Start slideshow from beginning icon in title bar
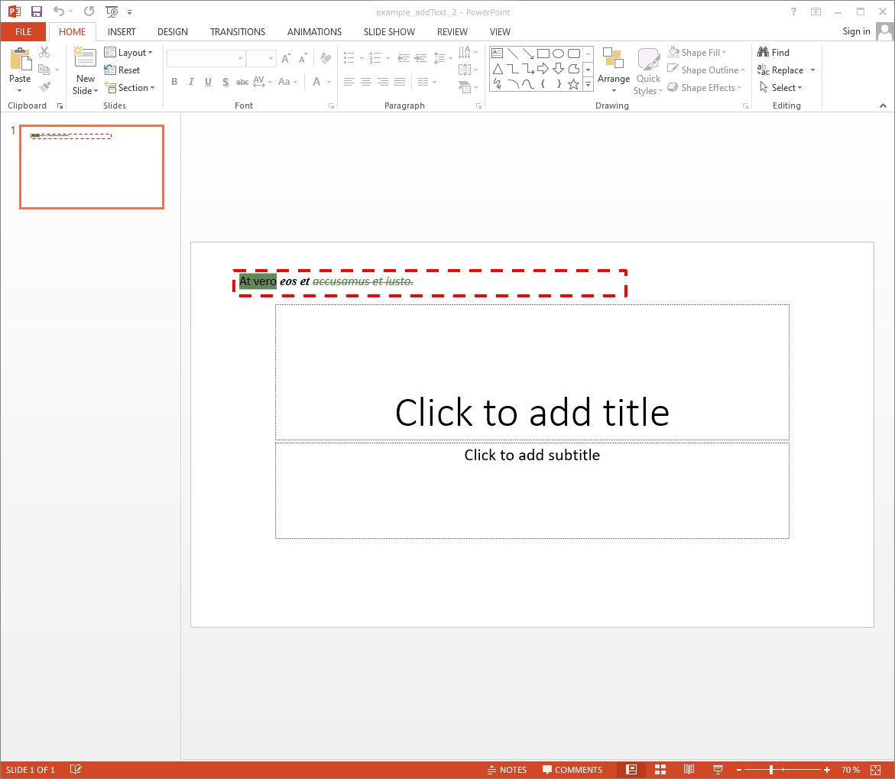The height and width of the screenshot is (779, 895). pyautogui.click(x=112, y=11)
